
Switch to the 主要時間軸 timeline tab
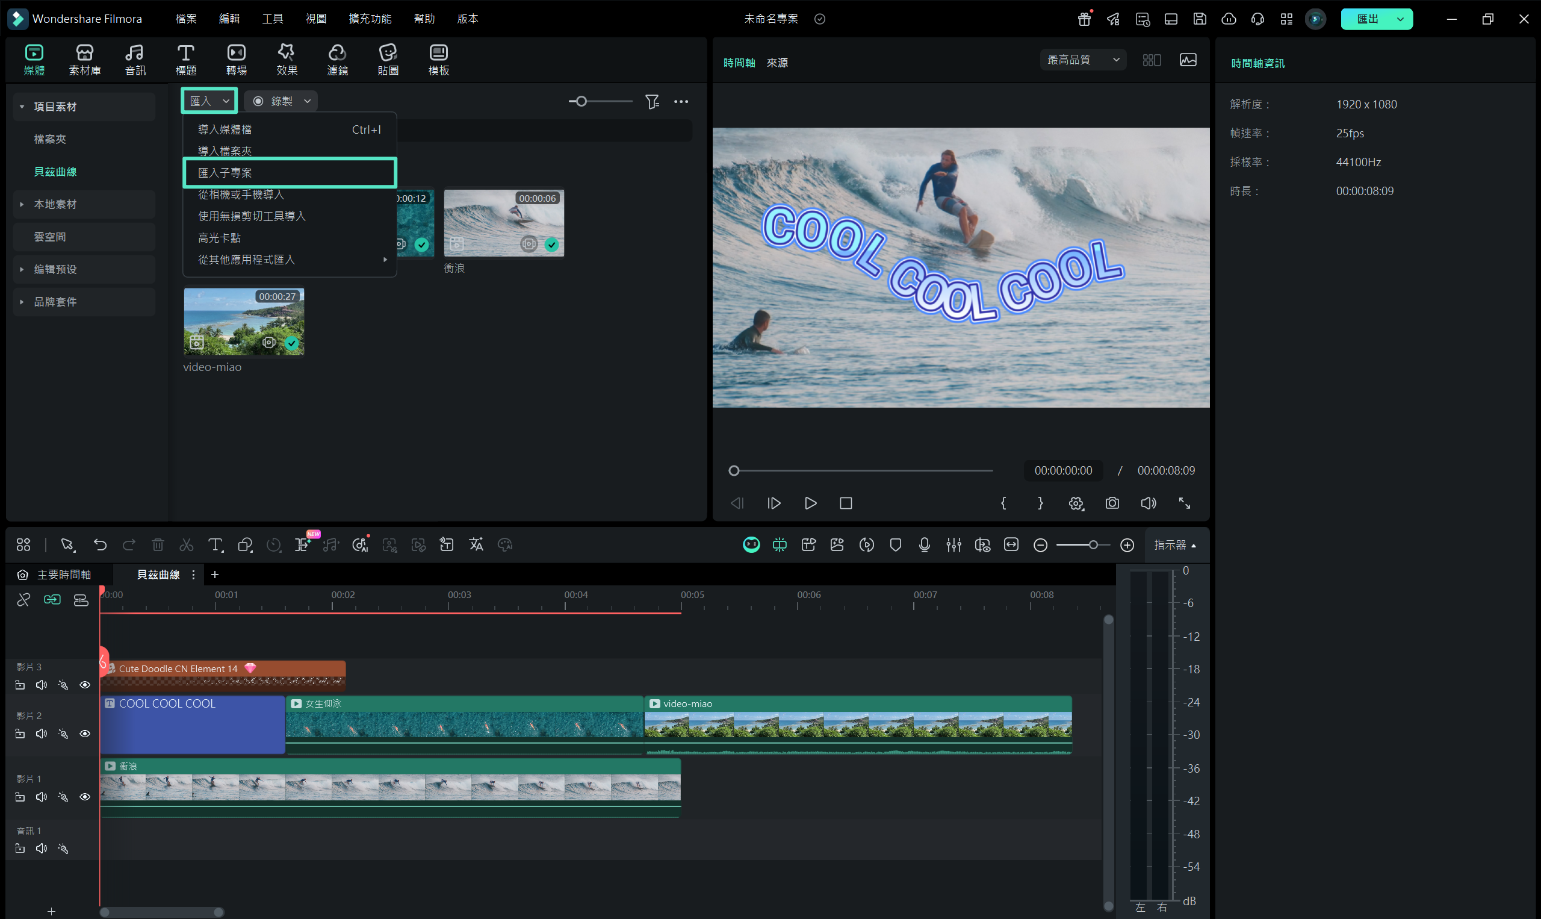[63, 575]
